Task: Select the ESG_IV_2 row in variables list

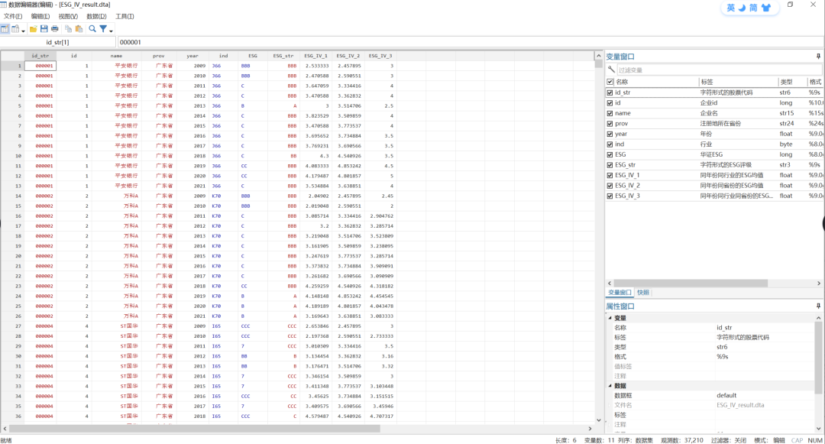Action: (714, 186)
